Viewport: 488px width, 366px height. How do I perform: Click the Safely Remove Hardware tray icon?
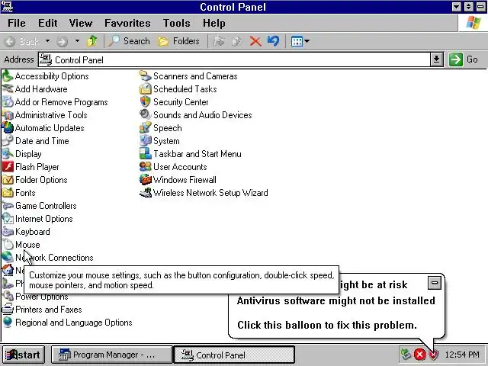click(406, 355)
